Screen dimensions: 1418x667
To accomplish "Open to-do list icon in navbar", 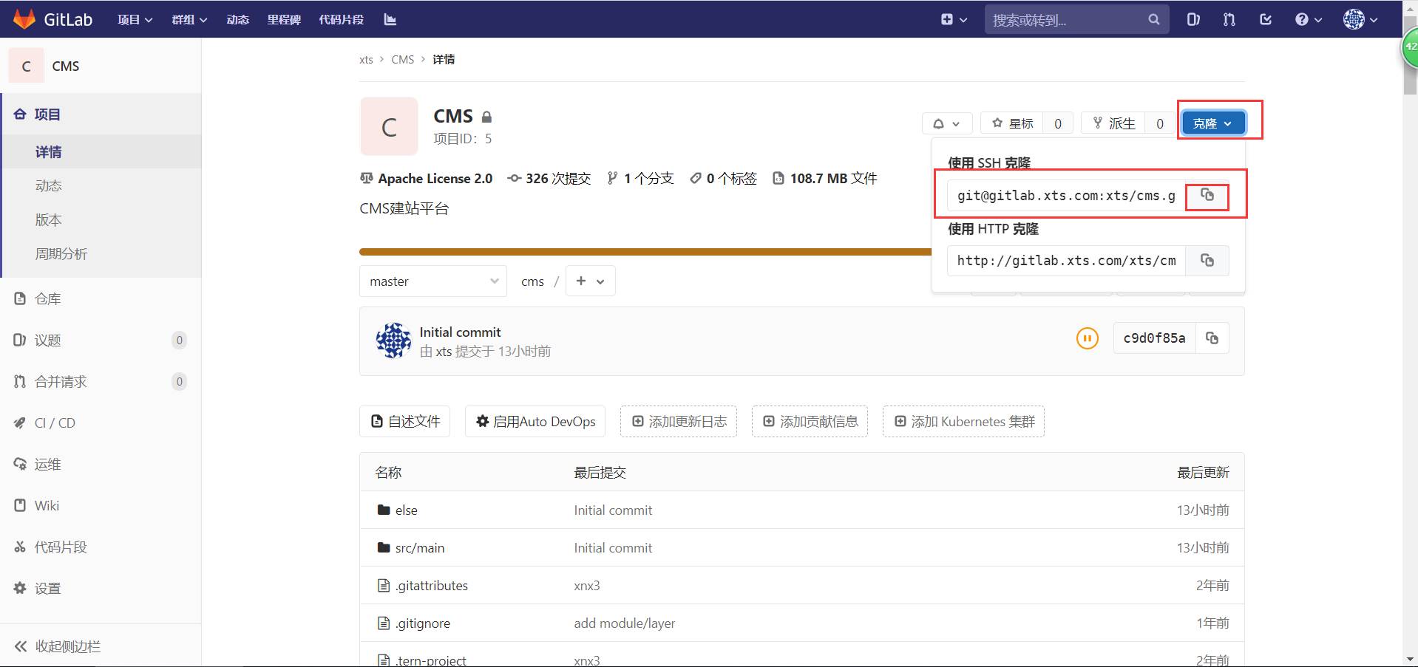I will tap(1266, 19).
